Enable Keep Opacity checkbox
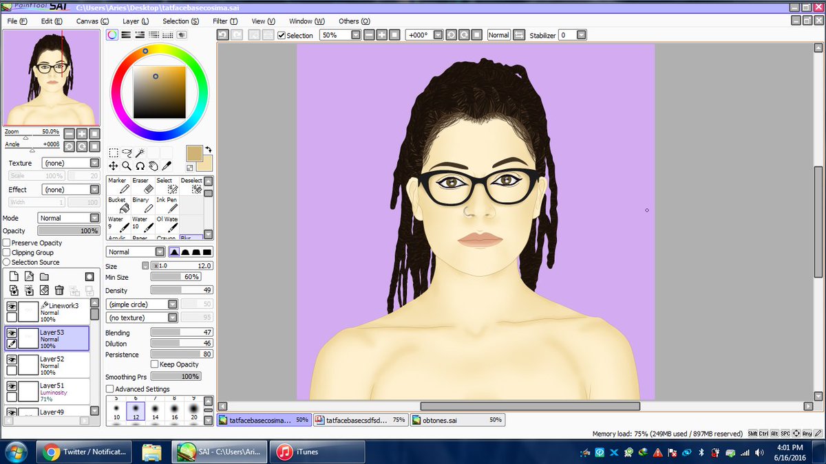This screenshot has width=826, height=464. pyautogui.click(x=154, y=364)
